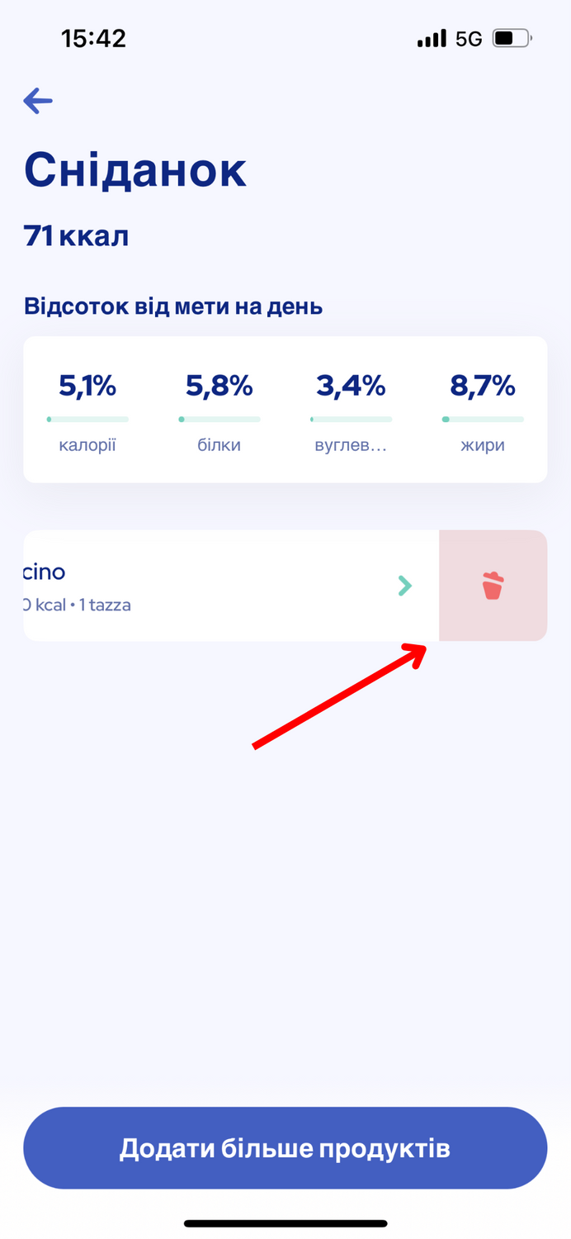
Task: Select the жири 8,7% stat
Action: (x=484, y=411)
